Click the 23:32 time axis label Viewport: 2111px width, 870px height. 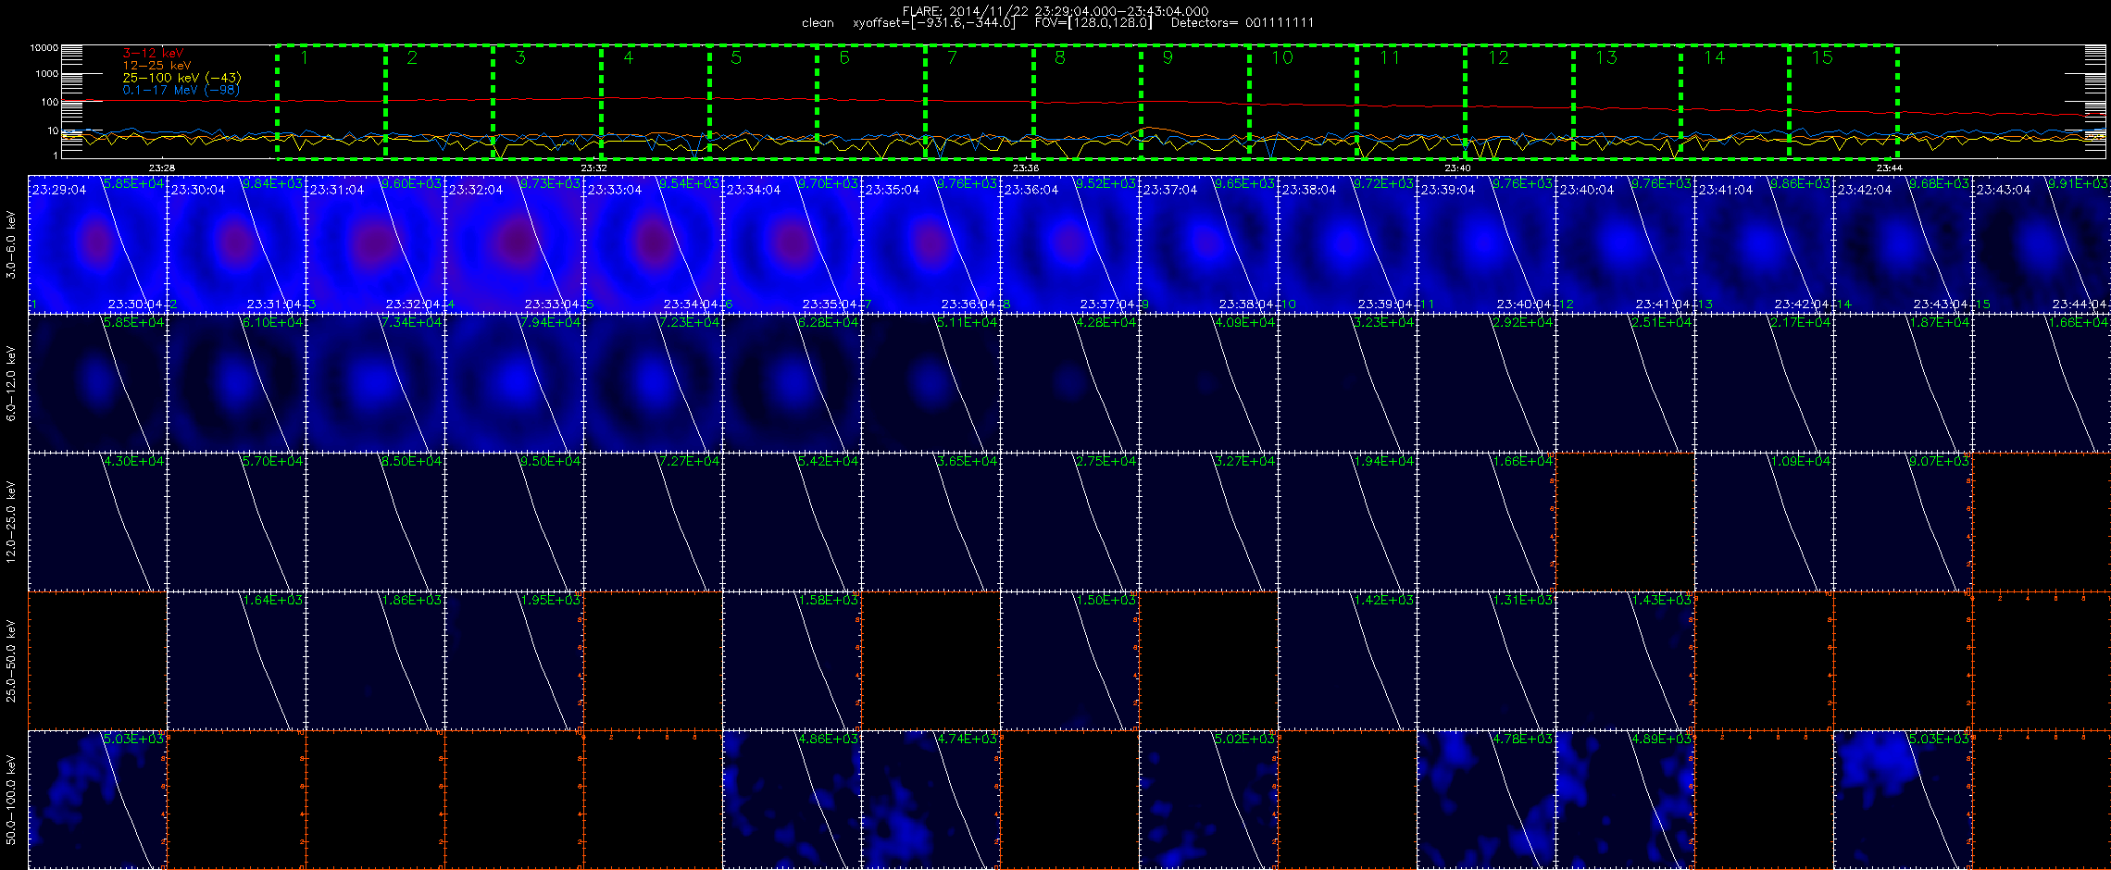pyautogui.click(x=593, y=168)
